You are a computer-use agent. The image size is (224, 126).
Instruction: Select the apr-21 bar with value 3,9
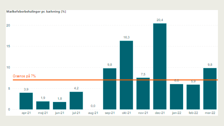click(x=26, y=101)
